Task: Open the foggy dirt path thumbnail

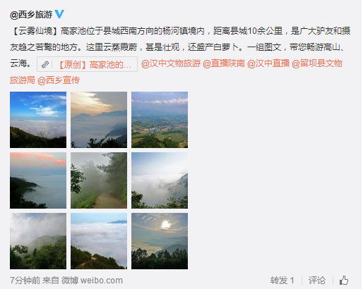Action: pyautogui.click(x=99, y=180)
